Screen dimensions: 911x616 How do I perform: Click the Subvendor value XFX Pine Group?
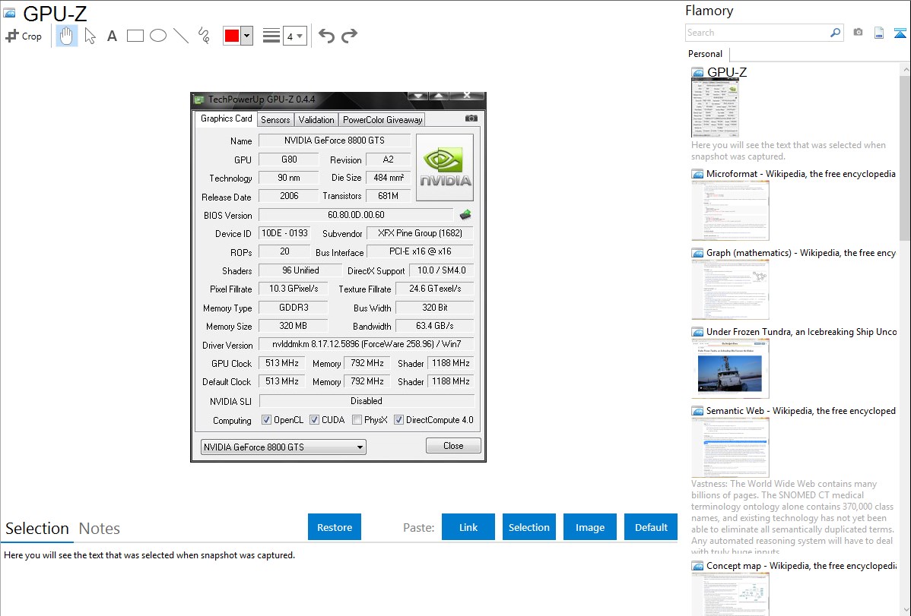[x=420, y=233]
